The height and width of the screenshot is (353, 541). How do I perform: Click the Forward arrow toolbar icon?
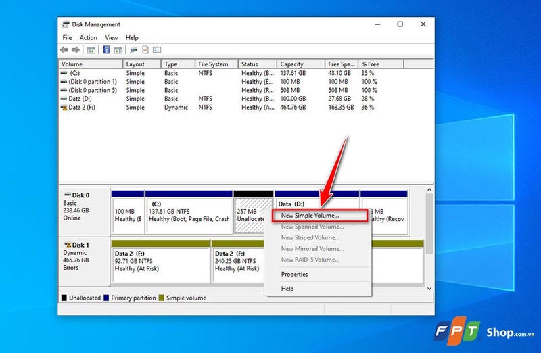point(76,50)
